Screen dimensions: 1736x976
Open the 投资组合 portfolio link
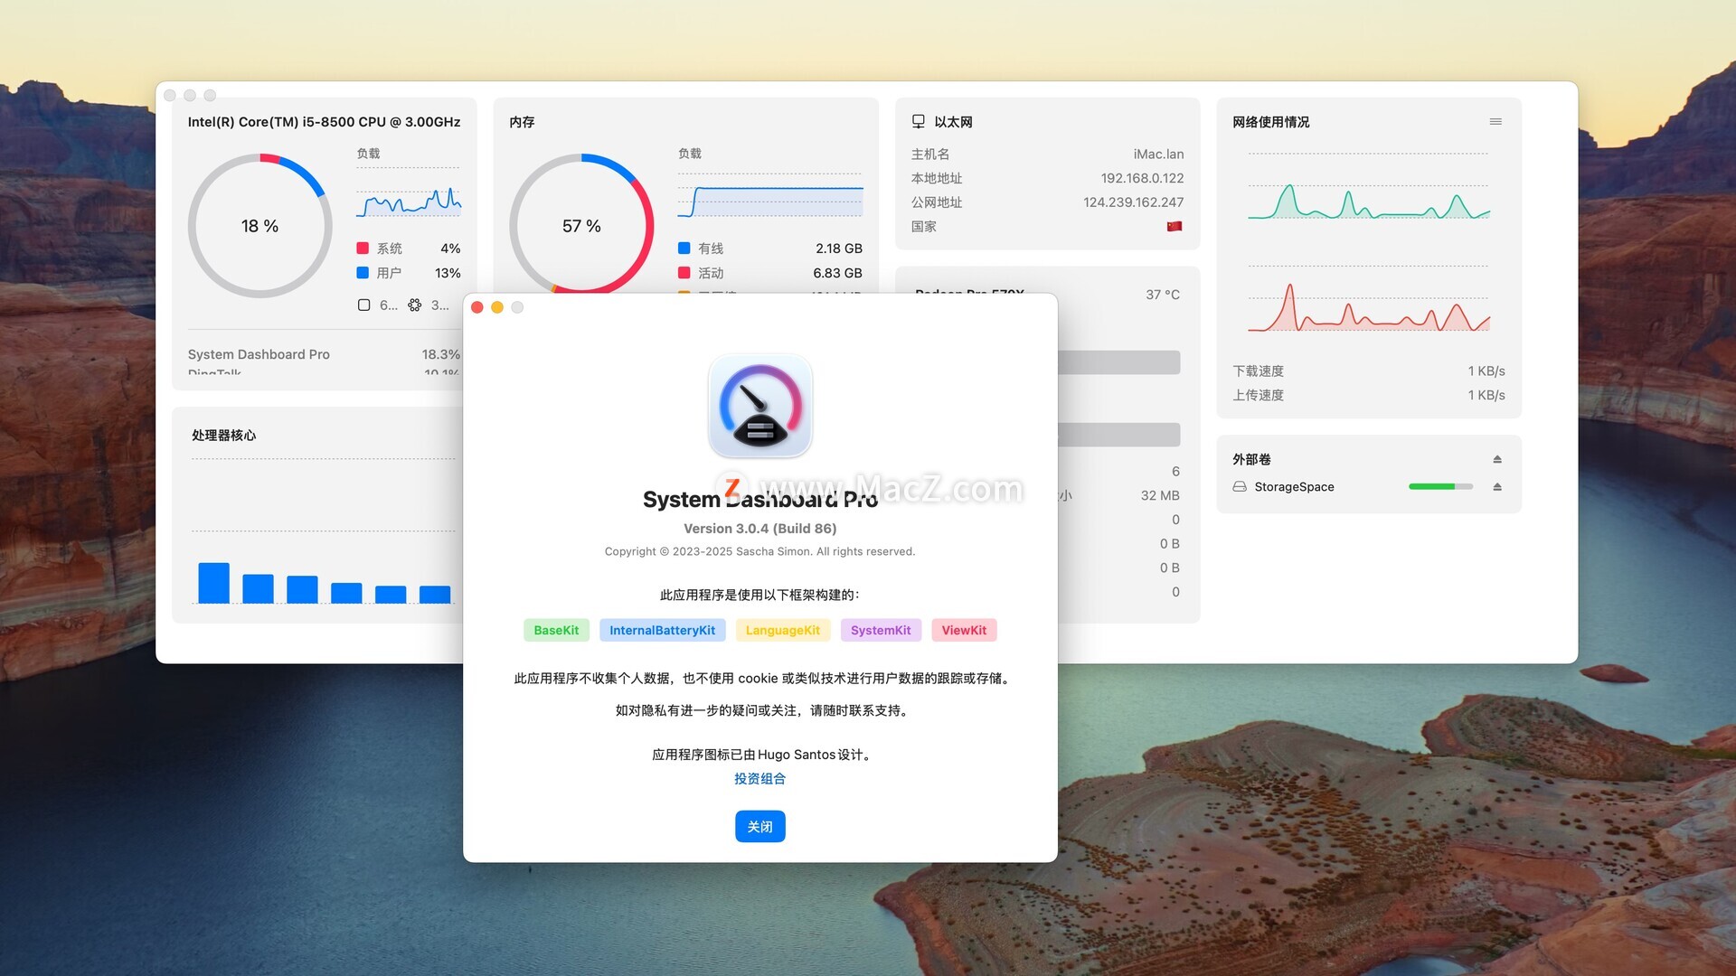coord(759,779)
